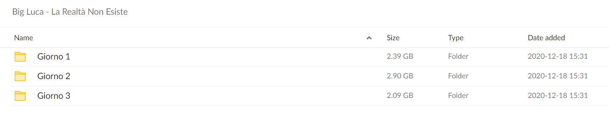This screenshot has width=609, height=133.
Task: Open the Giorno 3 folder icon
Action: pyautogui.click(x=20, y=96)
